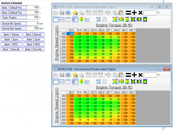Click increase decimal places icon in Bank 1 window

98,19
